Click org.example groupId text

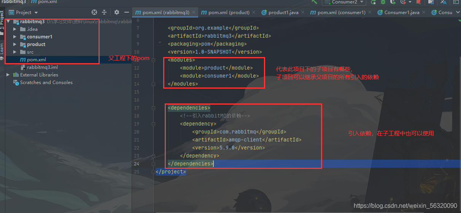point(212,28)
